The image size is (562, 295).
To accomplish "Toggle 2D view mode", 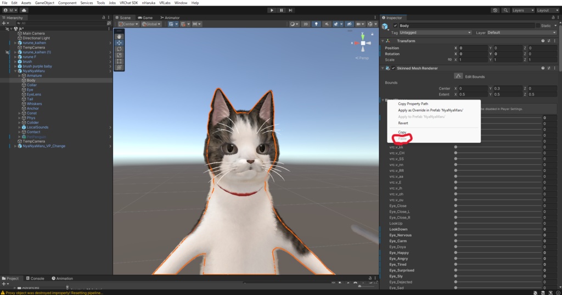I will pos(305,24).
